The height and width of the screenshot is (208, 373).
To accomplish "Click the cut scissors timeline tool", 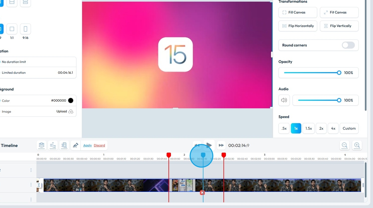I will click(x=64, y=145).
